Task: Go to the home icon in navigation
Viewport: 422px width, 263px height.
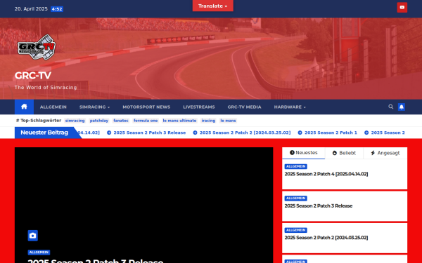Action: tap(24, 107)
